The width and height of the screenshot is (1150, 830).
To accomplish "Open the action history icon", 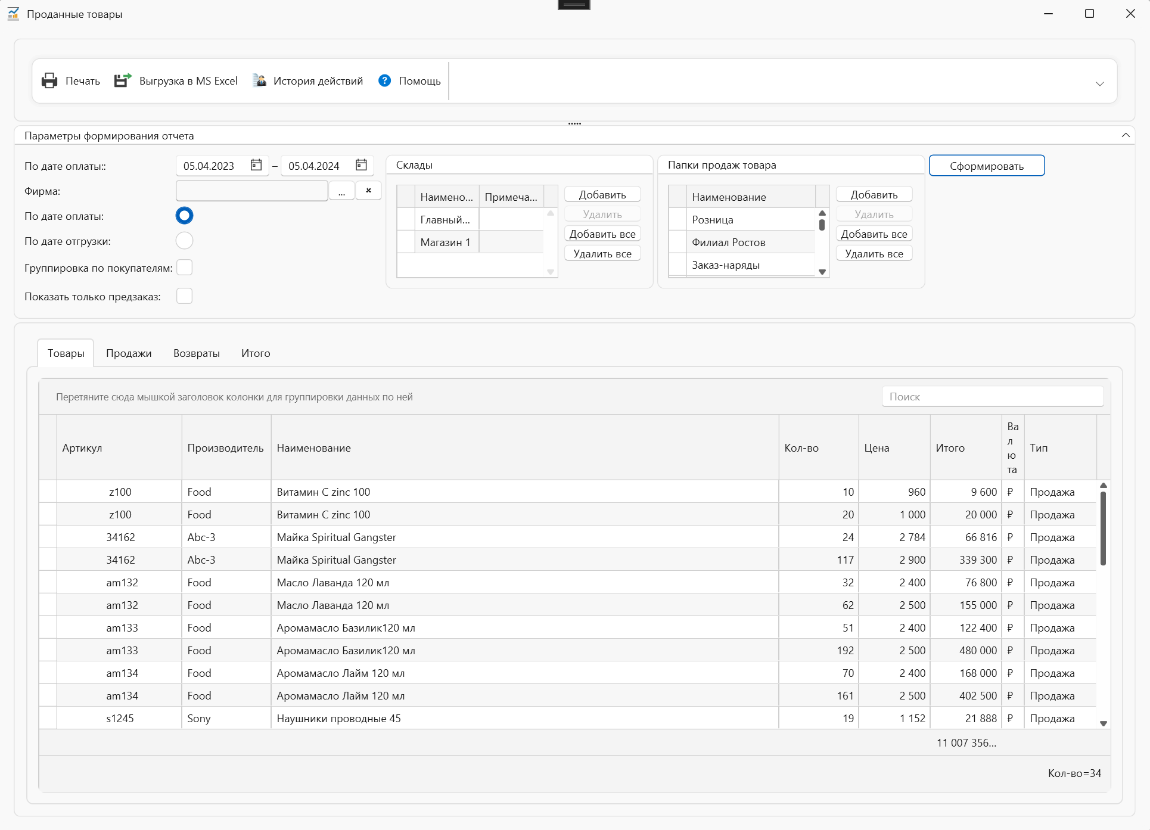I will [259, 80].
